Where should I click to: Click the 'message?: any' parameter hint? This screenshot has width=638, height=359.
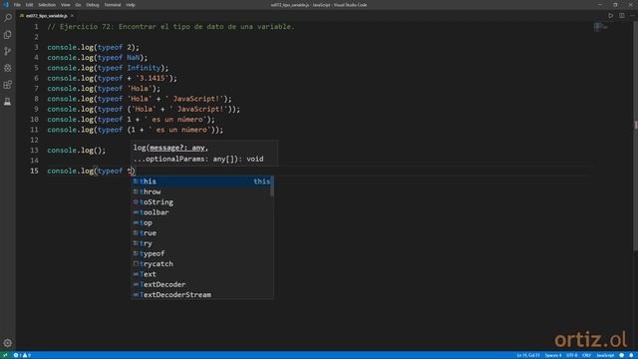pyautogui.click(x=177, y=148)
